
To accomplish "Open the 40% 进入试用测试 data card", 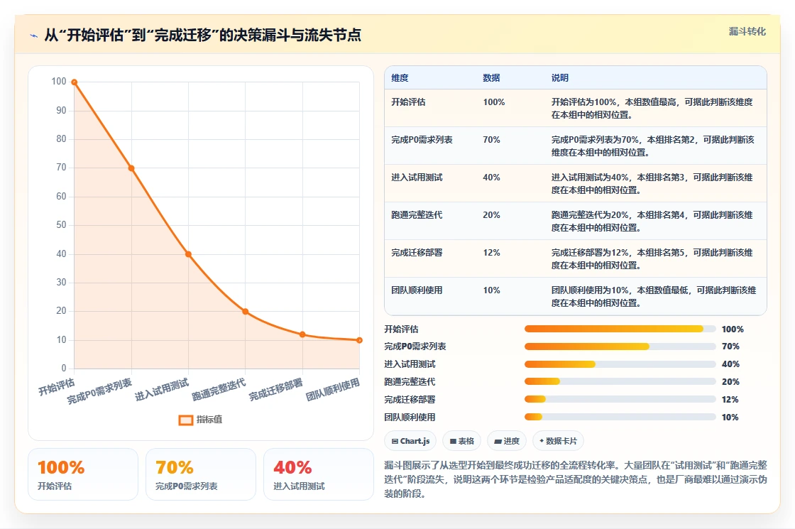I will coord(319,474).
